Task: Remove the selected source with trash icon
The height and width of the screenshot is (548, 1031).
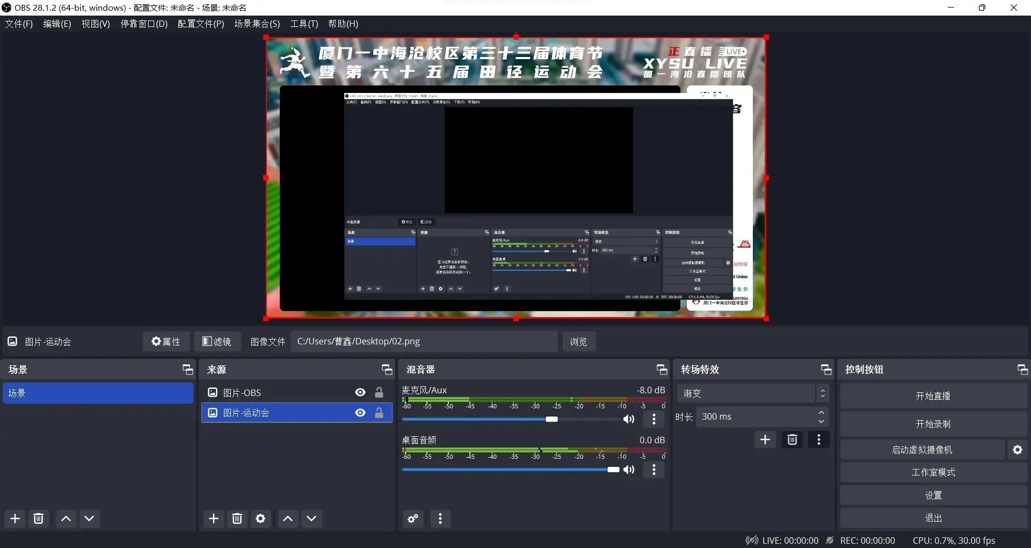Action: point(237,518)
